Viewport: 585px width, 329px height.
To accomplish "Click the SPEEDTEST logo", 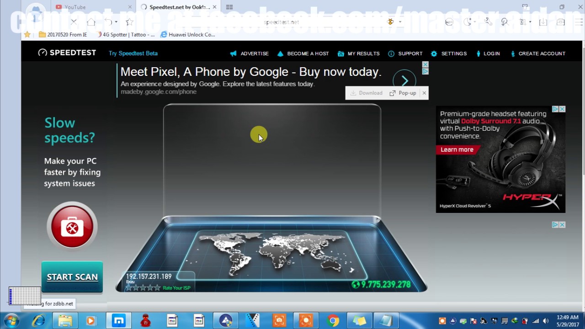I will point(67,53).
